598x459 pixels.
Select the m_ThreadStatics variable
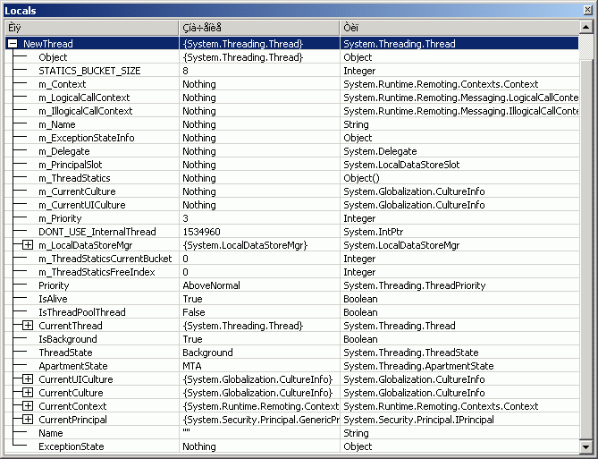tap(74, 178)
